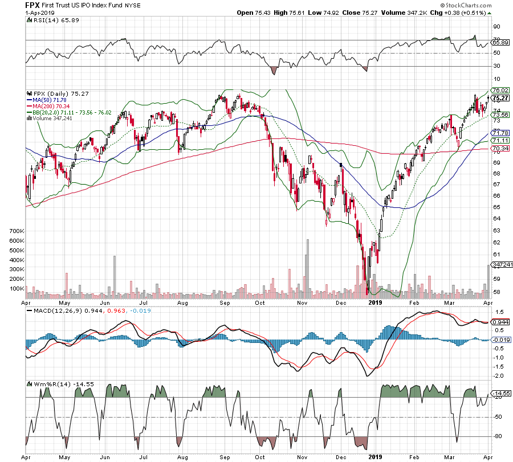The width and height of the screenshot is (513, 462).
Task: Click the 347241 volume tag on the right axis
Action: (x=503, y=264)
